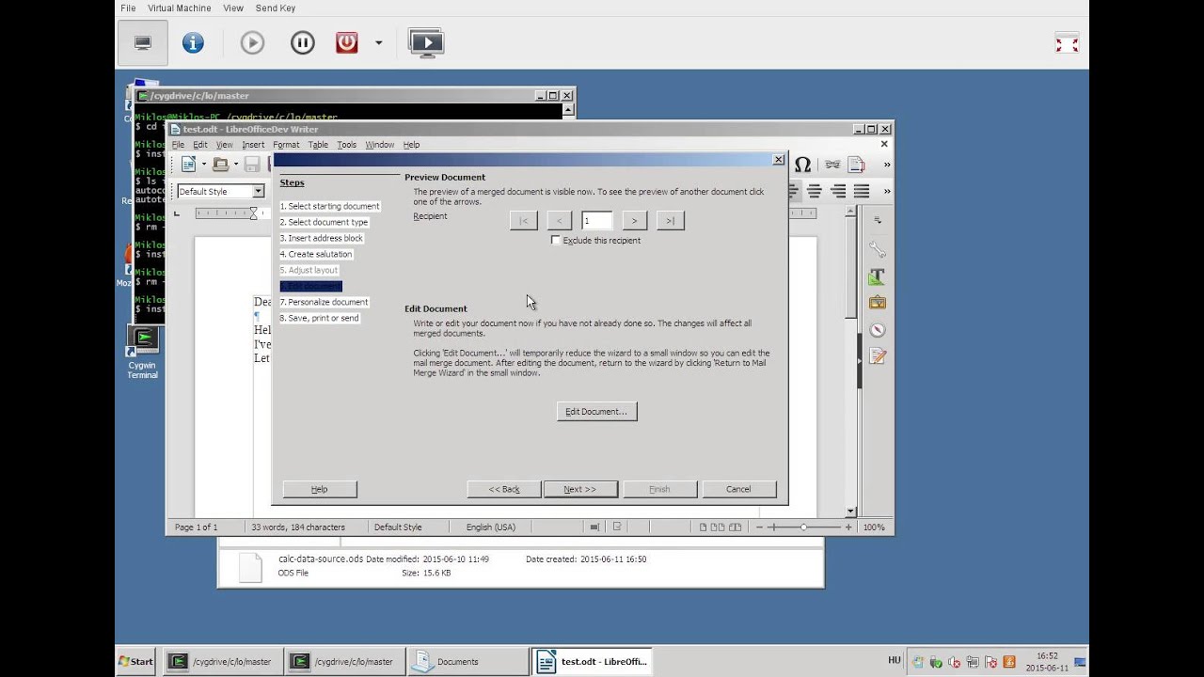Open sidebar settings menu icon
This screenshot has height=677, width=1204.
coord(877,220)
